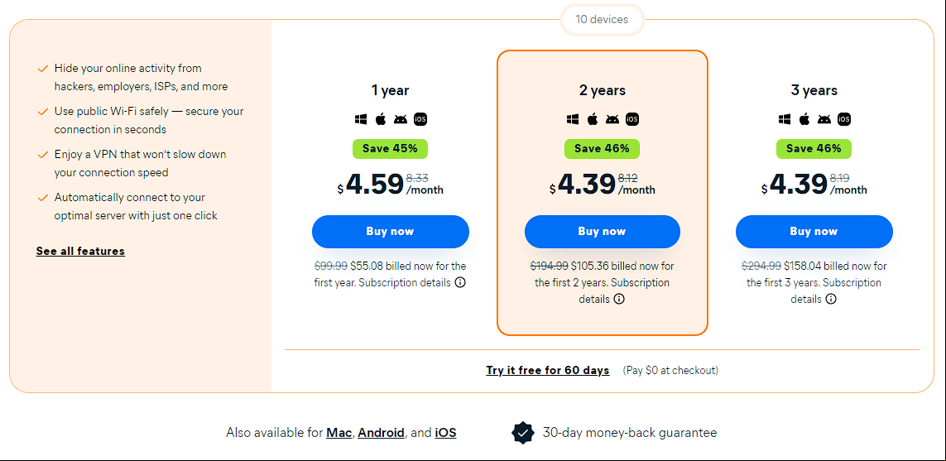This screenshot has width=946, height=461.
Task: Select the 10 devices pill at top
Action: click(602, 19)
